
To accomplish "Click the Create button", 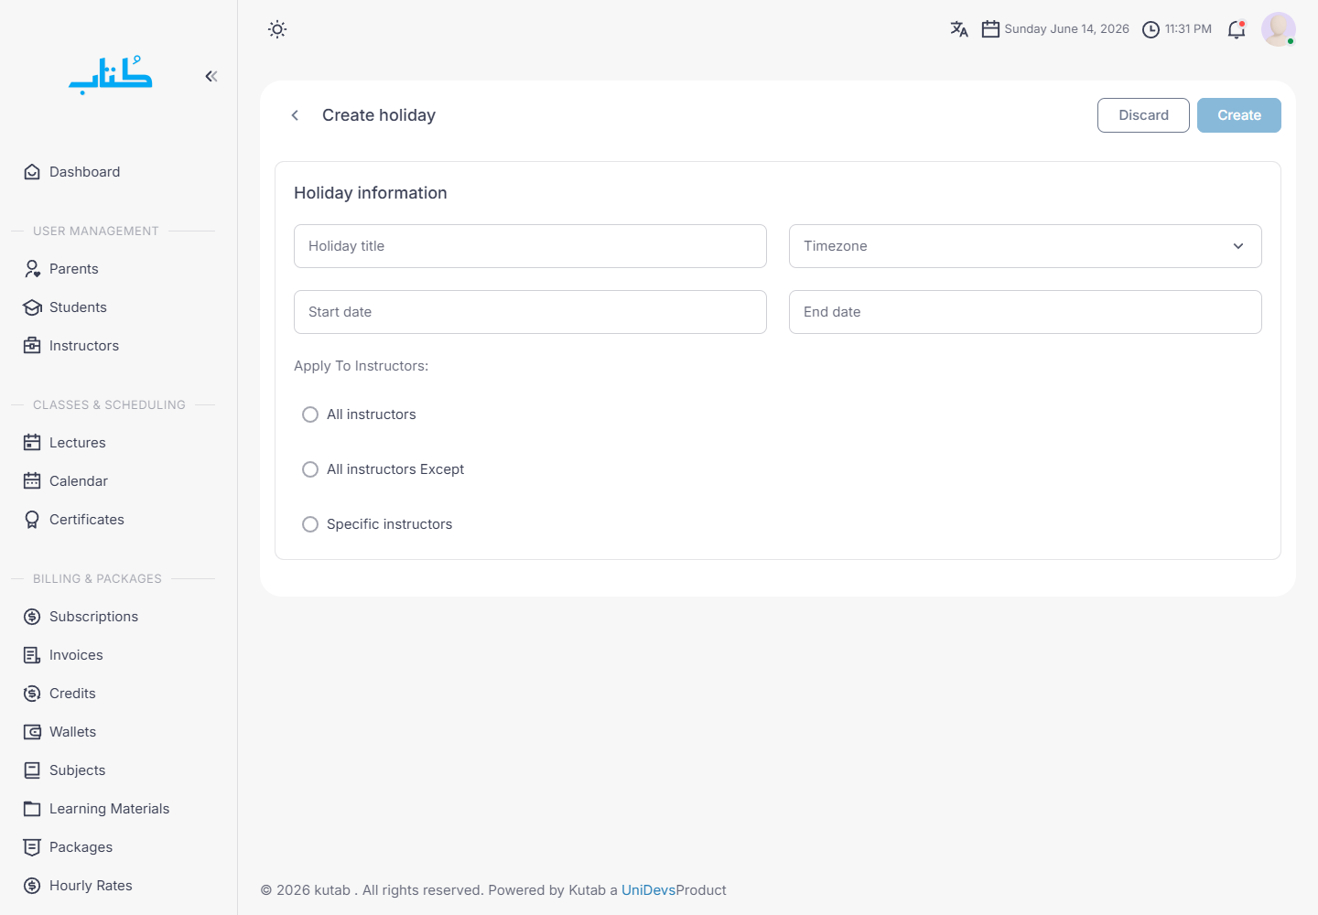I will (x=1239, y=115).
